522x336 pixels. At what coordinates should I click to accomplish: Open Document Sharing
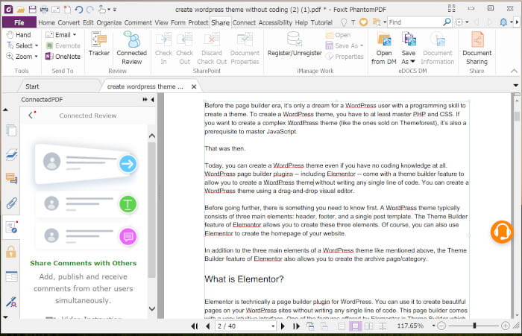click(477, 48)
